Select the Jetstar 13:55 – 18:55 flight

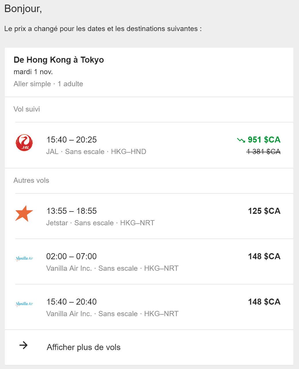click(x=72, y=211)
